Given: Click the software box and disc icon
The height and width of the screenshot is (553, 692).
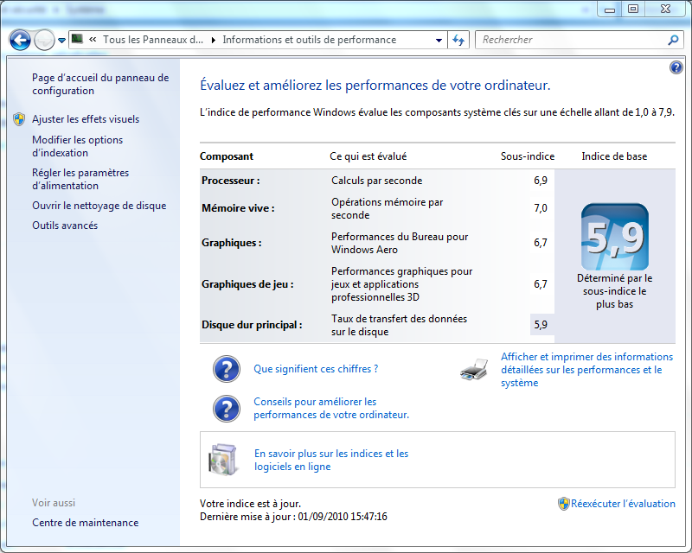Looking at the screenshot, I should click(223, 460).
